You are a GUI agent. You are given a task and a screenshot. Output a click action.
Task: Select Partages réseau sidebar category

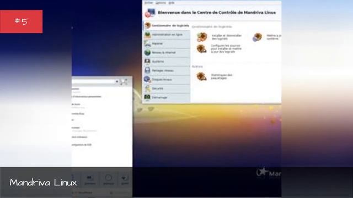[167, 70]
